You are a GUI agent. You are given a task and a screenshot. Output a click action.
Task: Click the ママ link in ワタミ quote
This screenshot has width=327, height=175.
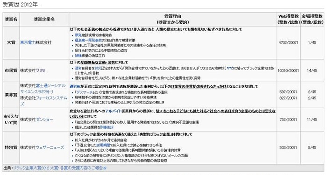(x=230, y=68)
